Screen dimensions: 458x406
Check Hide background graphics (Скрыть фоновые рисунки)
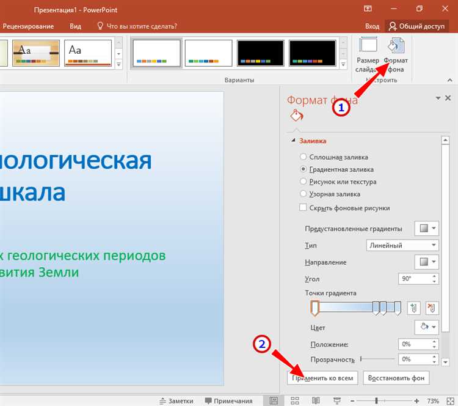pos(303,208)
